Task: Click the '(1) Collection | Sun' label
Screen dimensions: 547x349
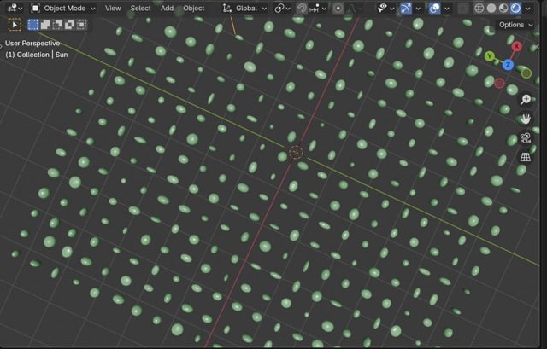Action: [x=37, y=55]
